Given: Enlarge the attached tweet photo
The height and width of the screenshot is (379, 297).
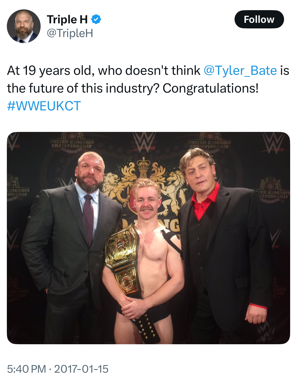Looking at the screenshot, I should click(148, 238).
